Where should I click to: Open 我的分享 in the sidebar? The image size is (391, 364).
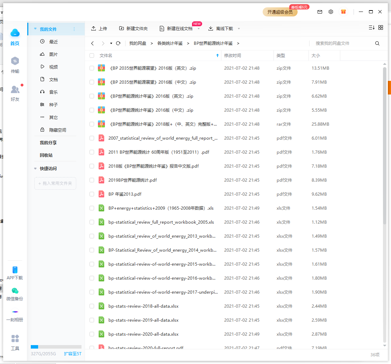tap(48, 143)
